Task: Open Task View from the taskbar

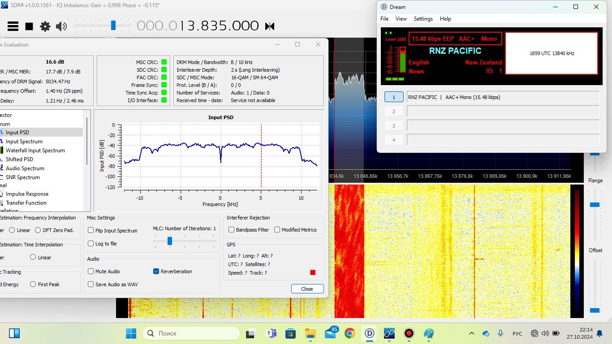Action: point(251,333)
